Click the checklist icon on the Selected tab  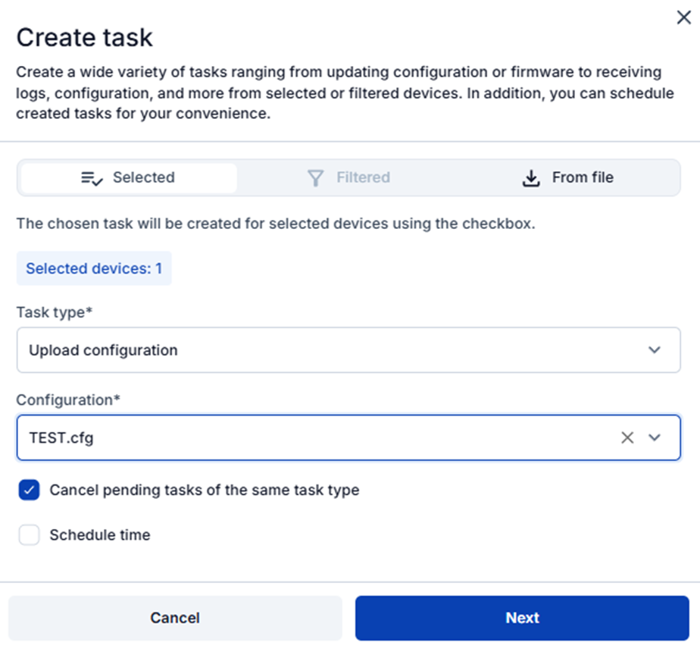click(x=91, y=177)
